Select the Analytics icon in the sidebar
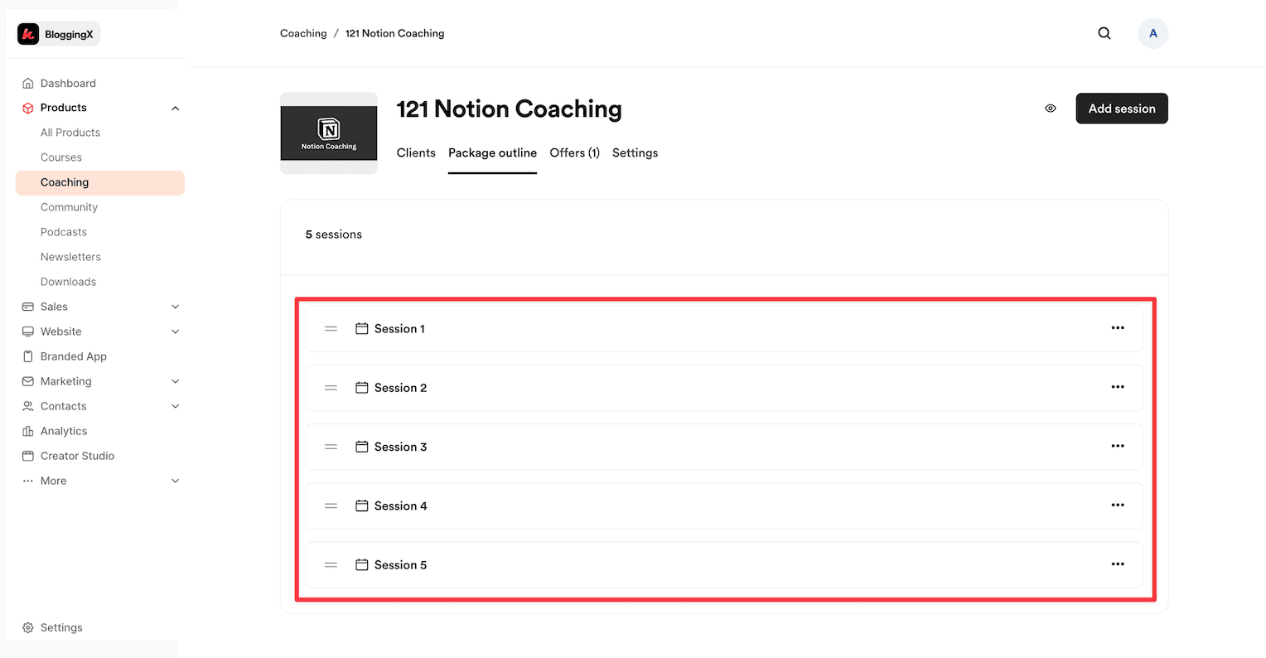This screenshot has height=658, width=1266. tap(29, 431)
